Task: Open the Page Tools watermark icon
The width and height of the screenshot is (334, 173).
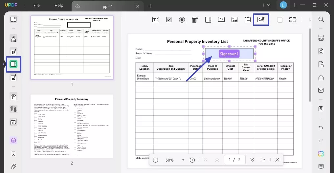Action: tap(13, 122)
